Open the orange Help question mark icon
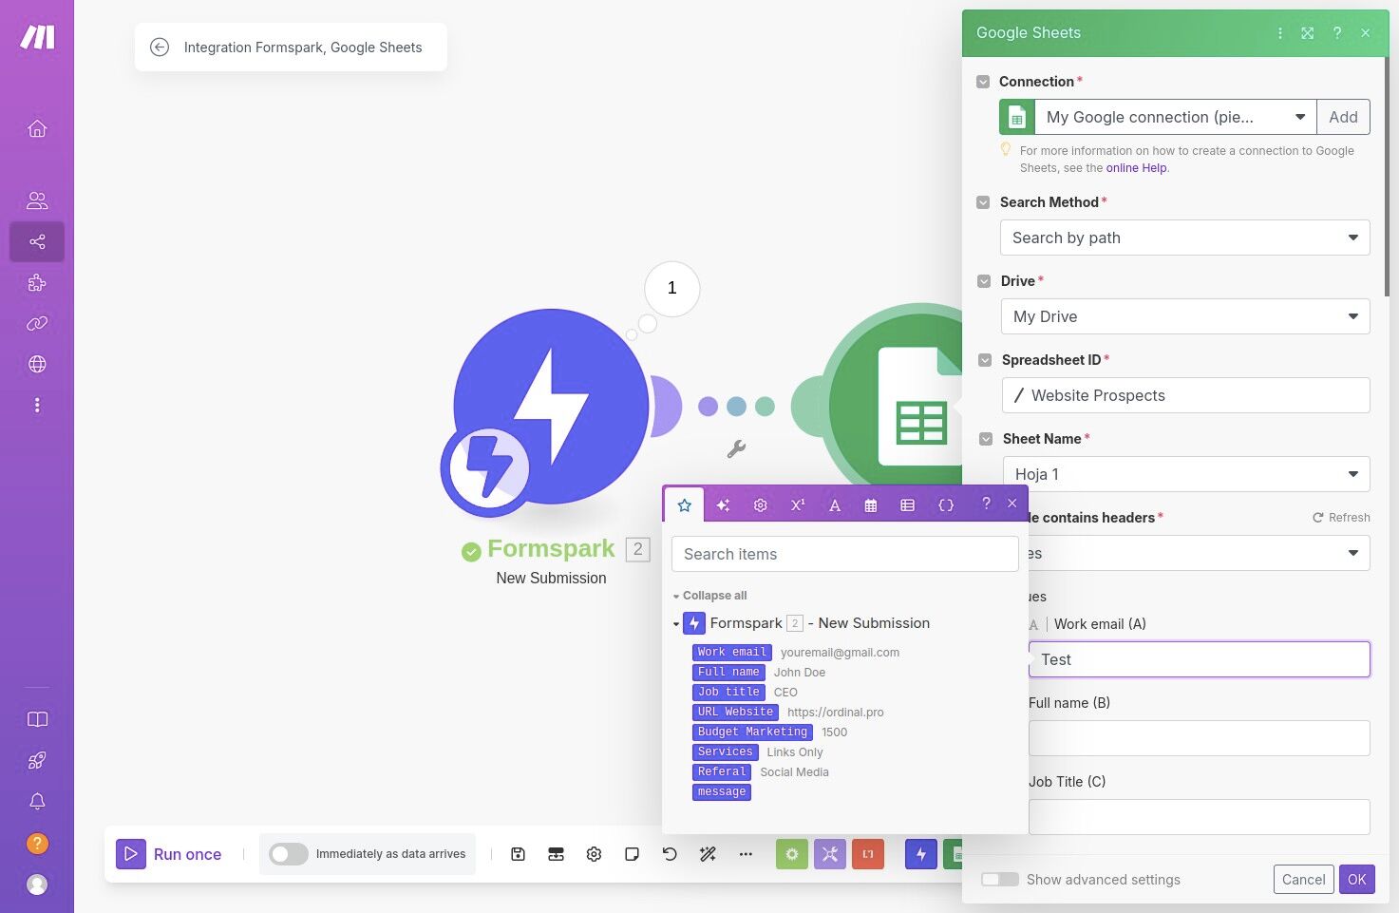This screenshot has height=913, width=1399. point(37,843)
